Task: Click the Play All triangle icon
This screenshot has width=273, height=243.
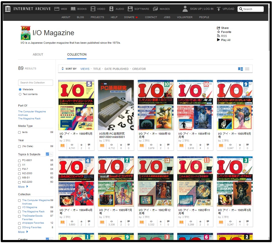Action: [218, 40]
